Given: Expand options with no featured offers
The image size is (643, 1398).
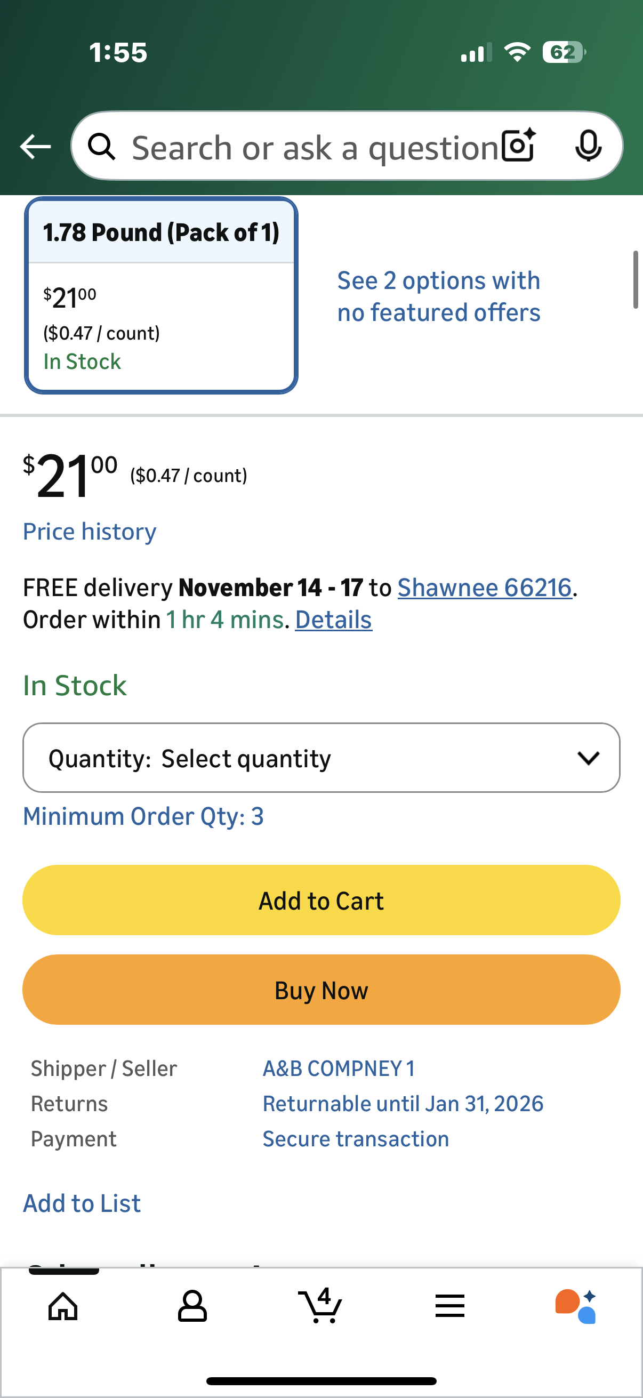Looking at the screenshot, I should (x=438, y=296).
